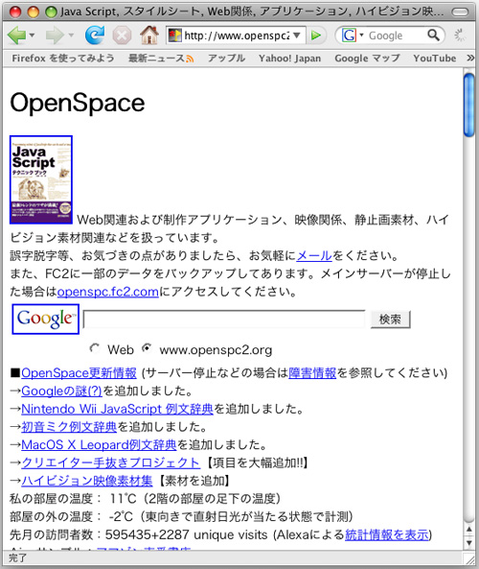Reload the page with the blue refresh icon
The width and height of the screenshot is (479, 569).
pos(95,36)
